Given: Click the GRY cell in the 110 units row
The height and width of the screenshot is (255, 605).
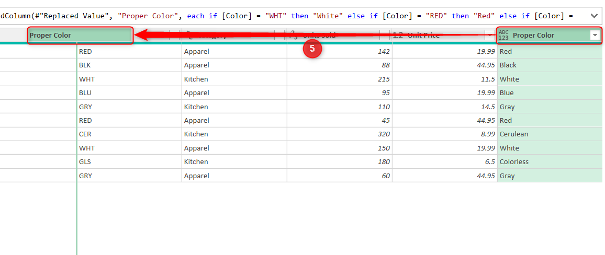Looking at the screenshot, I should tap(129, 107).
